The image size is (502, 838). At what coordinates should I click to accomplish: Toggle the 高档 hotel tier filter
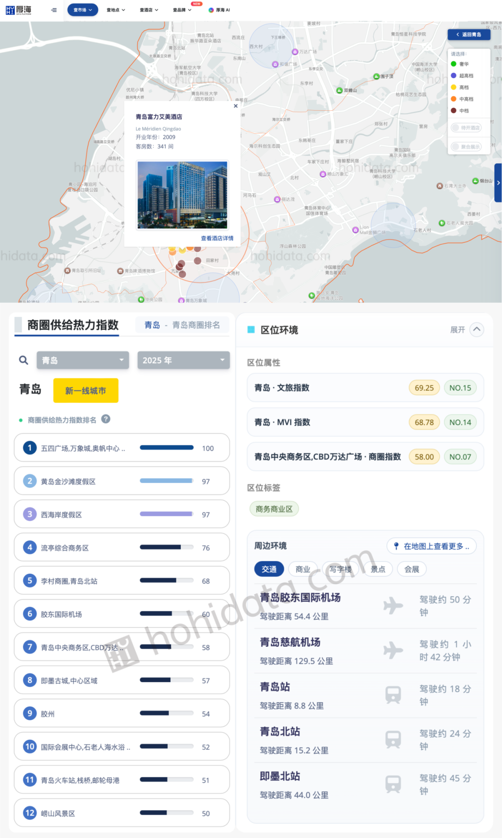pyautogui.click(x=460, y=87)
